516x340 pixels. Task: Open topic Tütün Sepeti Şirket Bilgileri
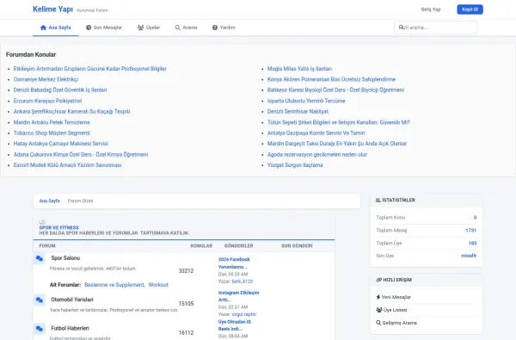click(339, 122)
